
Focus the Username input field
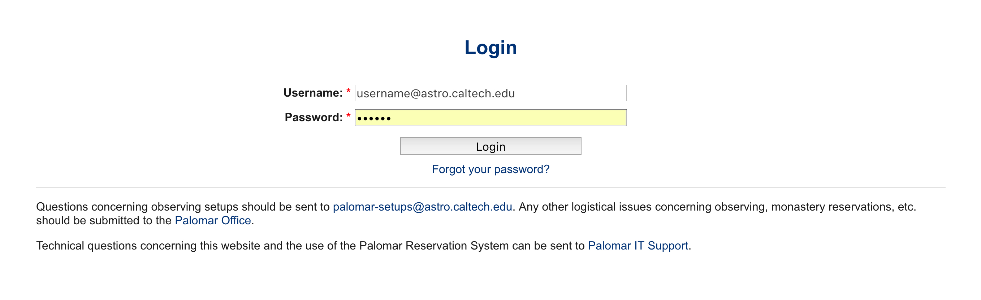click(x=490, y=93)
